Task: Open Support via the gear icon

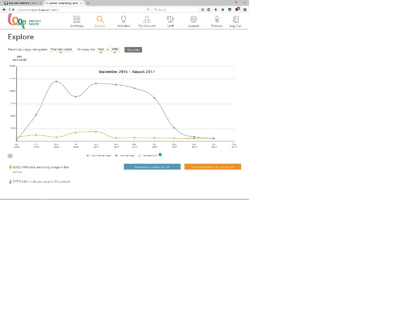Action: 194,19
